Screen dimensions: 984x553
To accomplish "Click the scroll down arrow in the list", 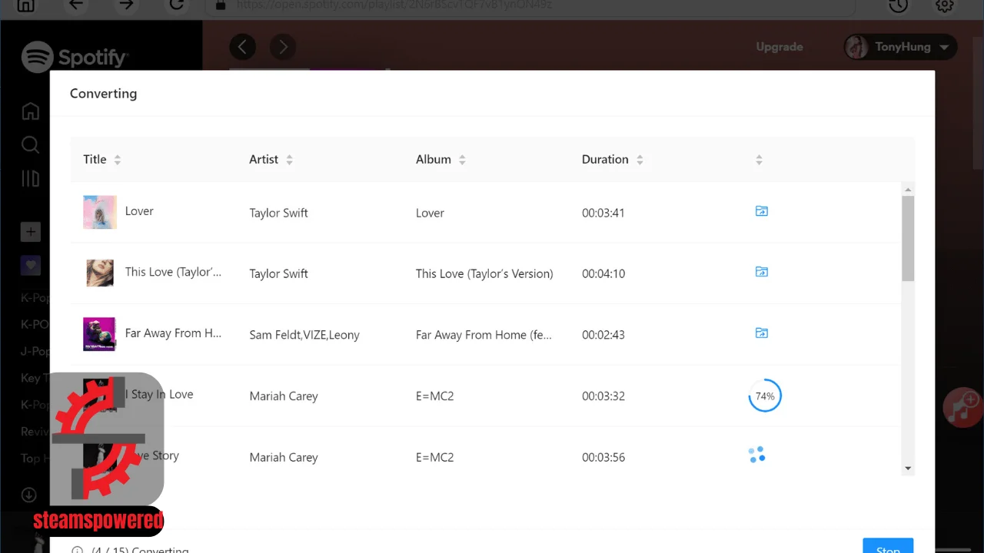I will pyautogui.click(x=908, y=469).
